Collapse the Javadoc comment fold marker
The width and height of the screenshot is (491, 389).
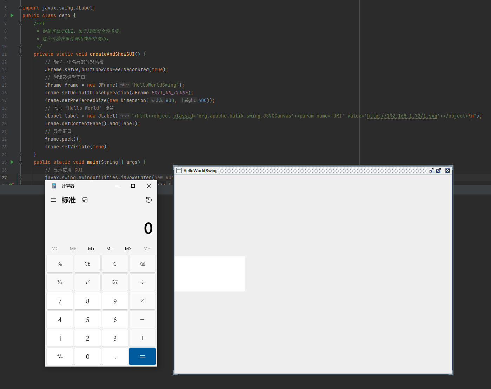[20, 23]
